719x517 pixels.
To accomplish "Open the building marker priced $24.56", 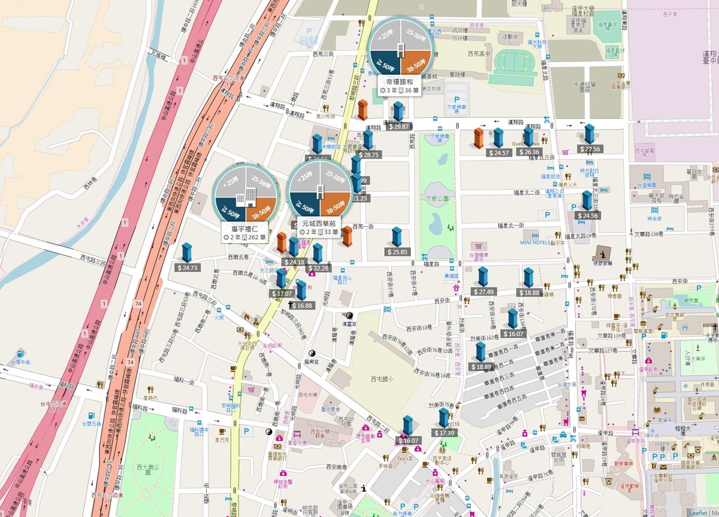I will 587,201.
